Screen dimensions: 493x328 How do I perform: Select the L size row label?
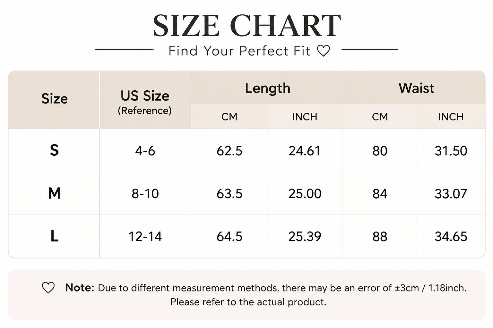[54, 236]
